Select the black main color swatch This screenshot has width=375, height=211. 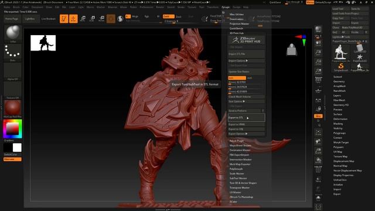(8, 148)
